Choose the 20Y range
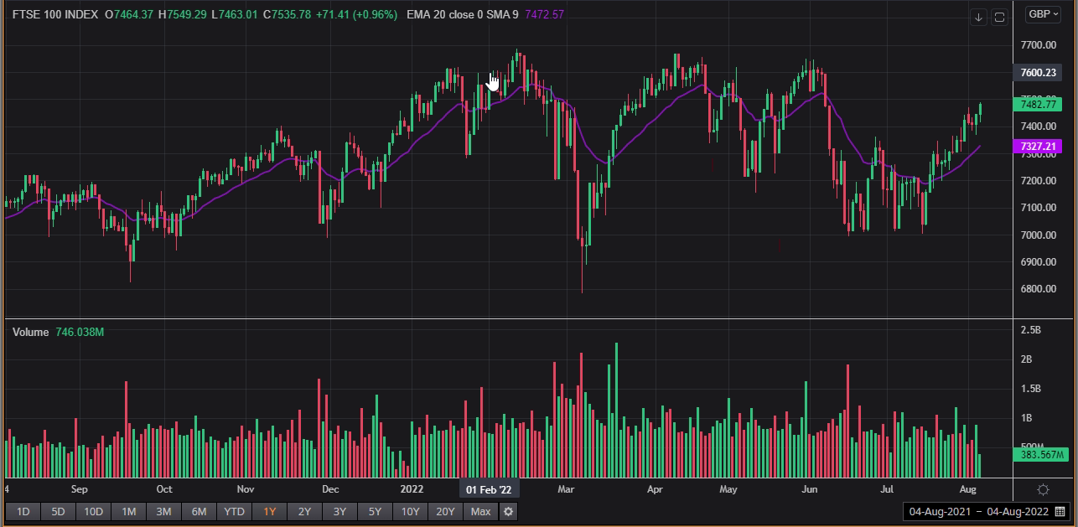Image resolution: width=1078 pixels, height=527 pixels. pos(445,511)
